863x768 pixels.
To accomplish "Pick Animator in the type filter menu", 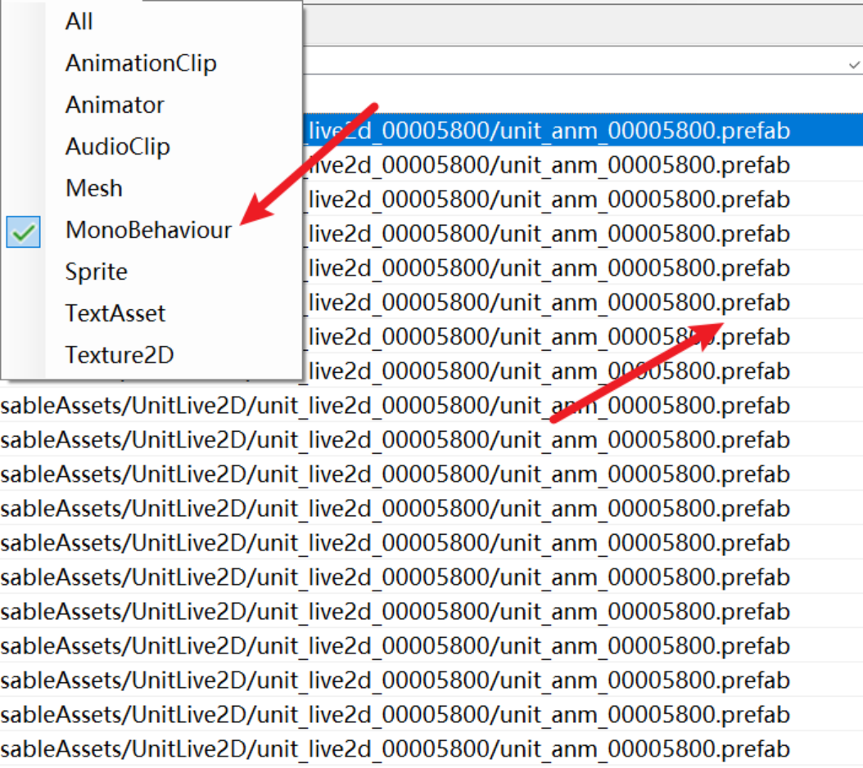I will pos(115,105).
